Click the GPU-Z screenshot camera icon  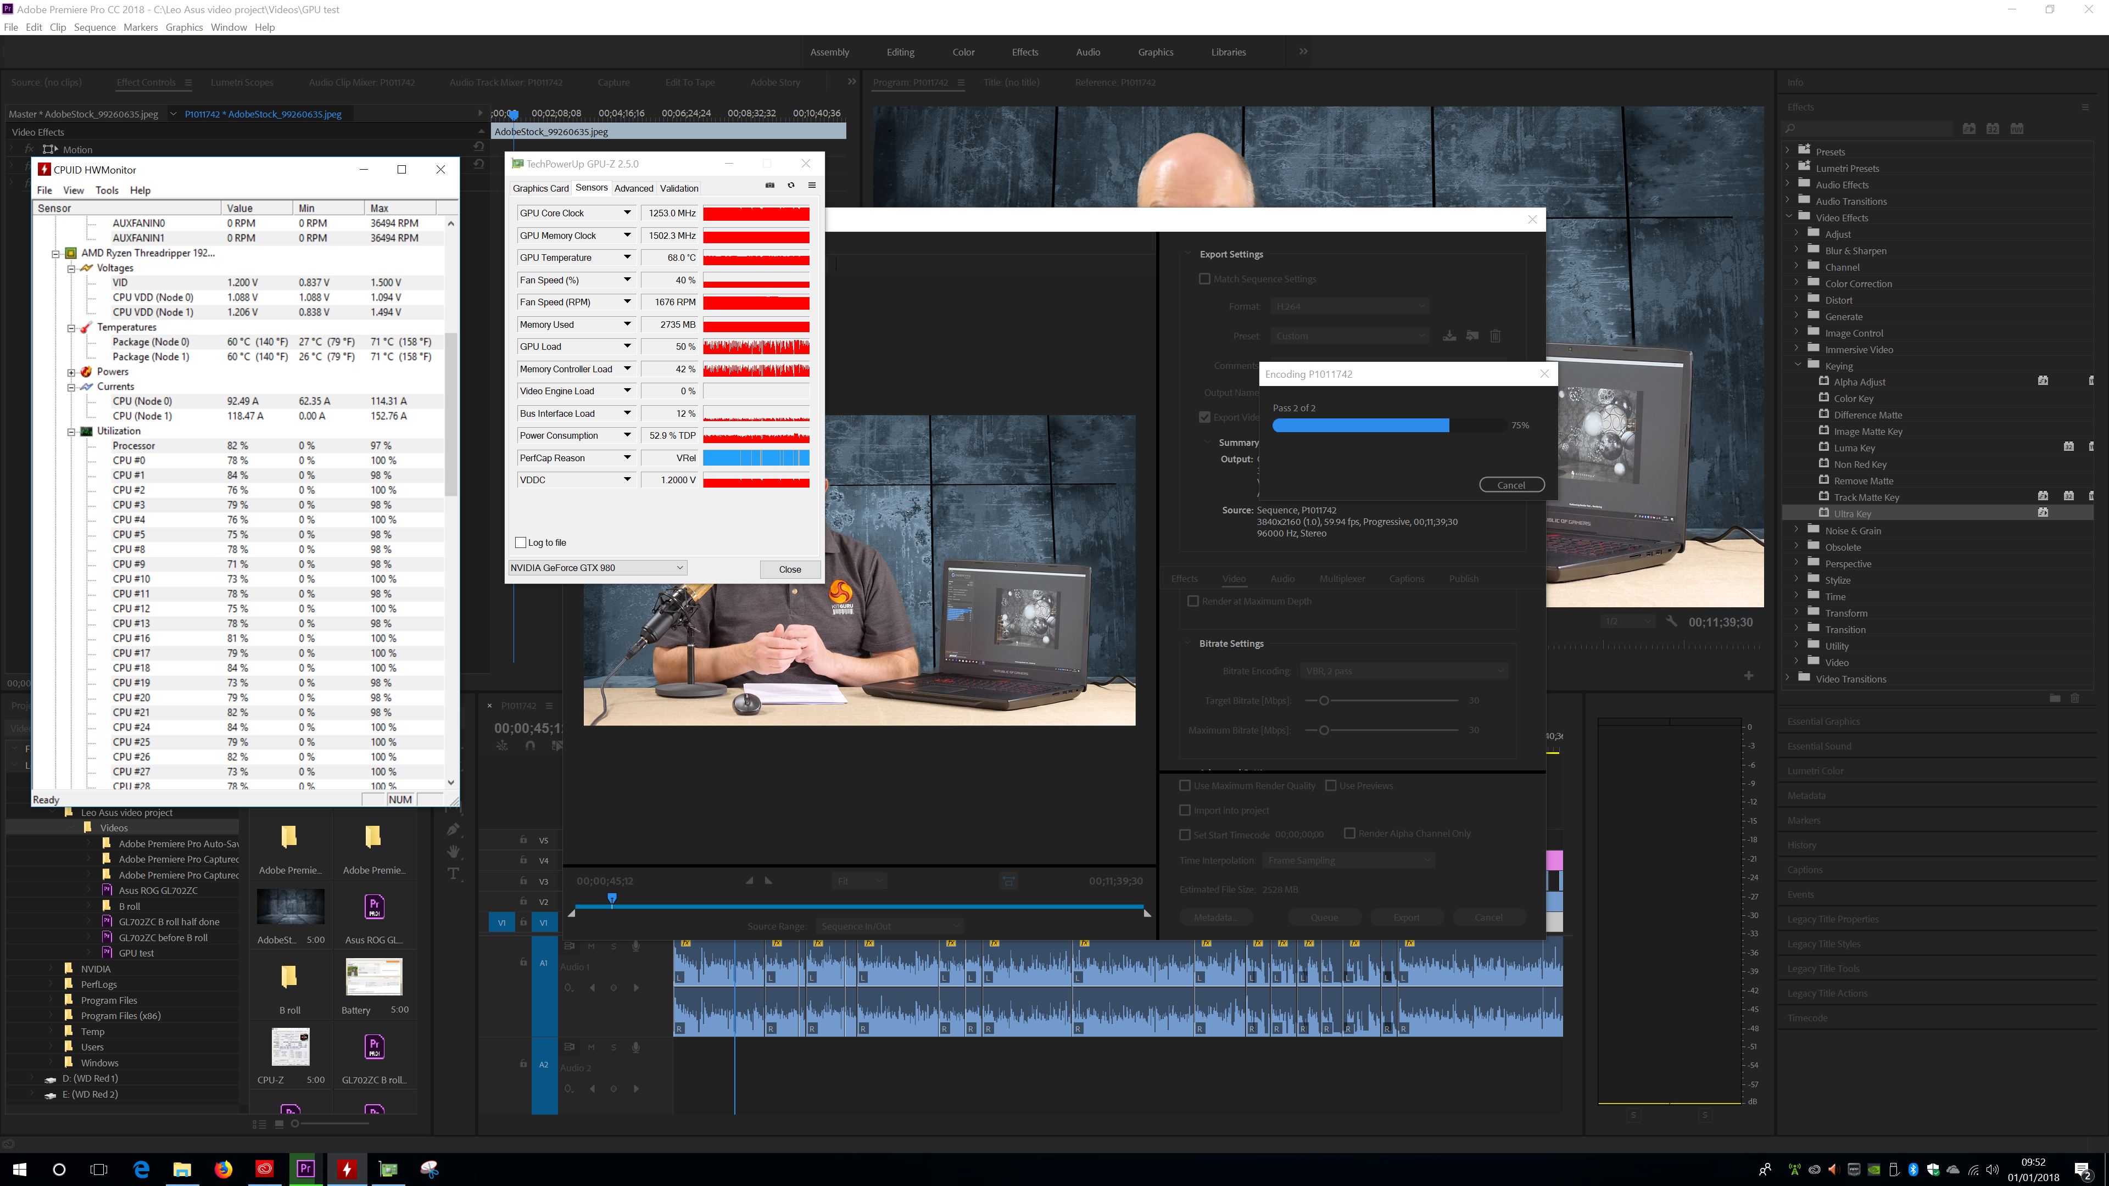[769, 185]
